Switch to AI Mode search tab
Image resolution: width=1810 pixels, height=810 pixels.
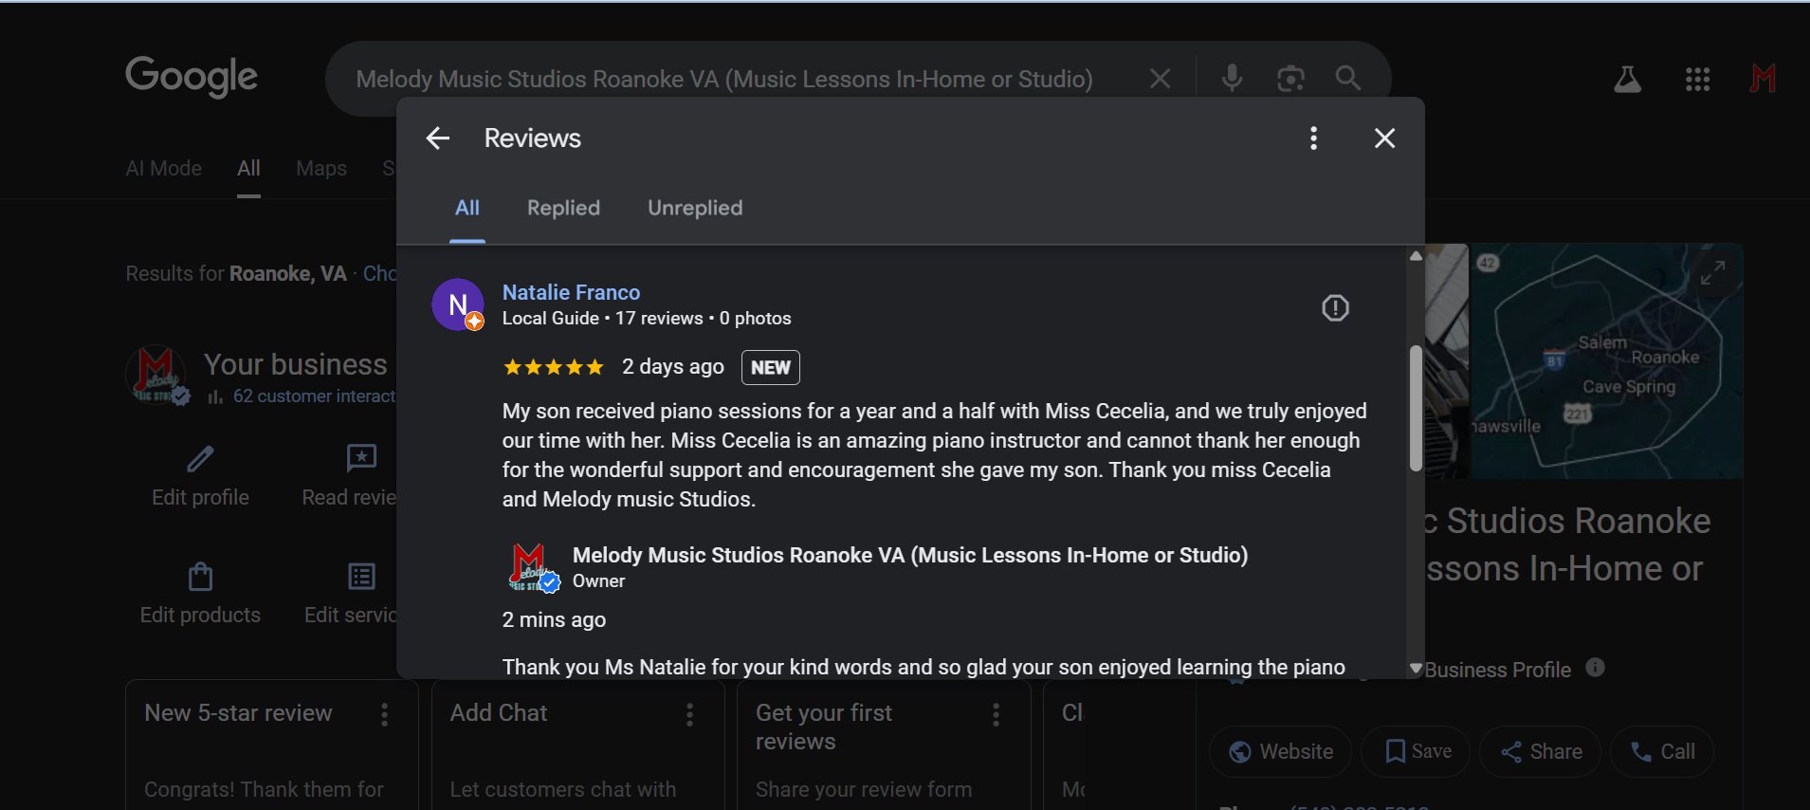click(x=164, y=169)
